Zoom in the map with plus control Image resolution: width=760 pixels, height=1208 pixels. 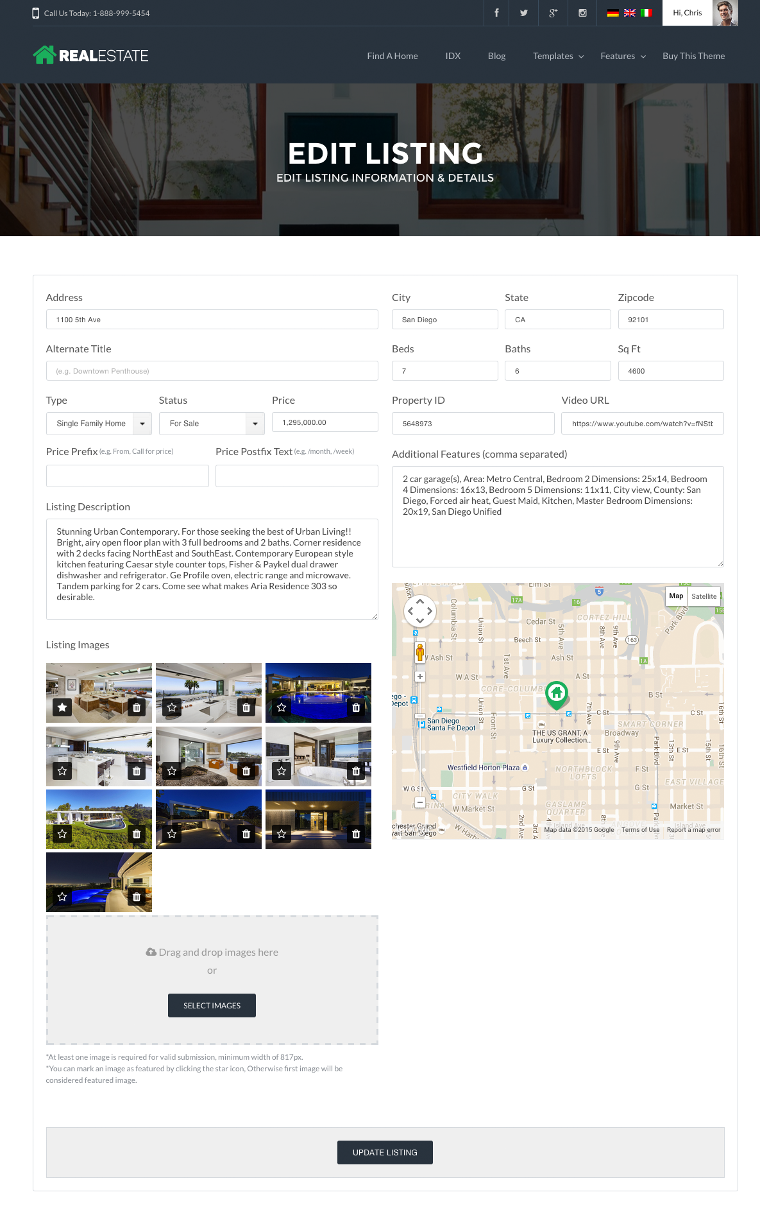(x=420, y=677)
